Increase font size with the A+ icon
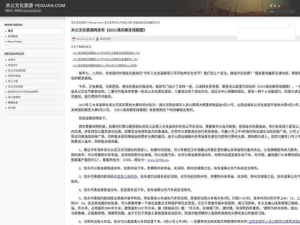300x225 pixels. [271, 6]
